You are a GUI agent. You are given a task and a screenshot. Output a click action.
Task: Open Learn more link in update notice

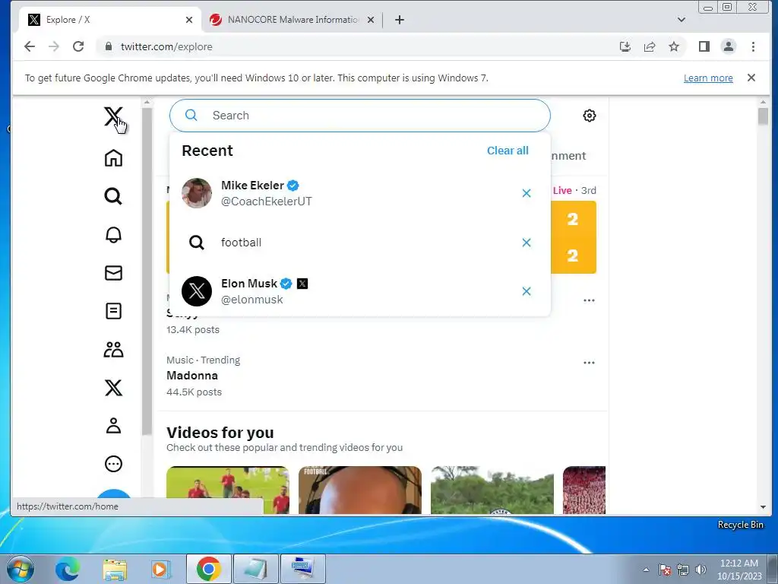[x=708, y=78]
